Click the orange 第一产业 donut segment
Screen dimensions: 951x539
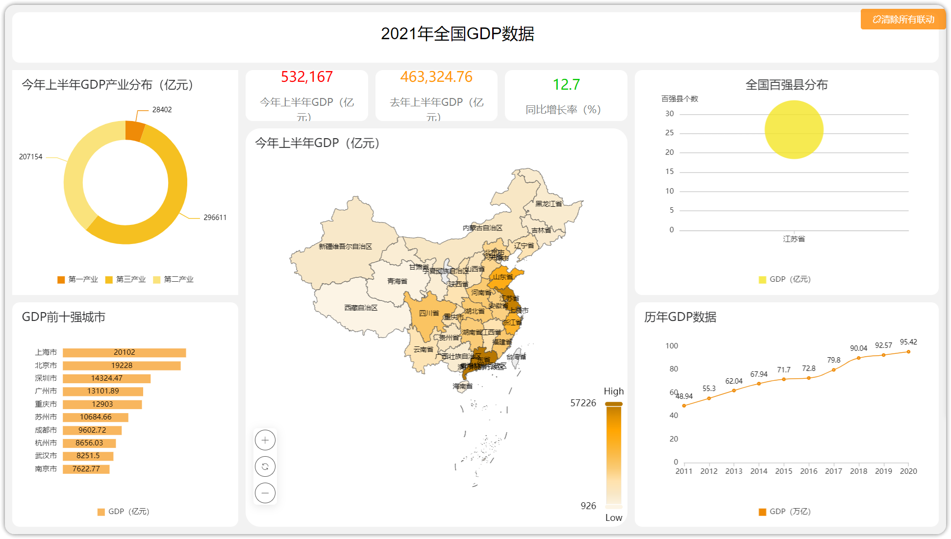[x=135, y=131]
